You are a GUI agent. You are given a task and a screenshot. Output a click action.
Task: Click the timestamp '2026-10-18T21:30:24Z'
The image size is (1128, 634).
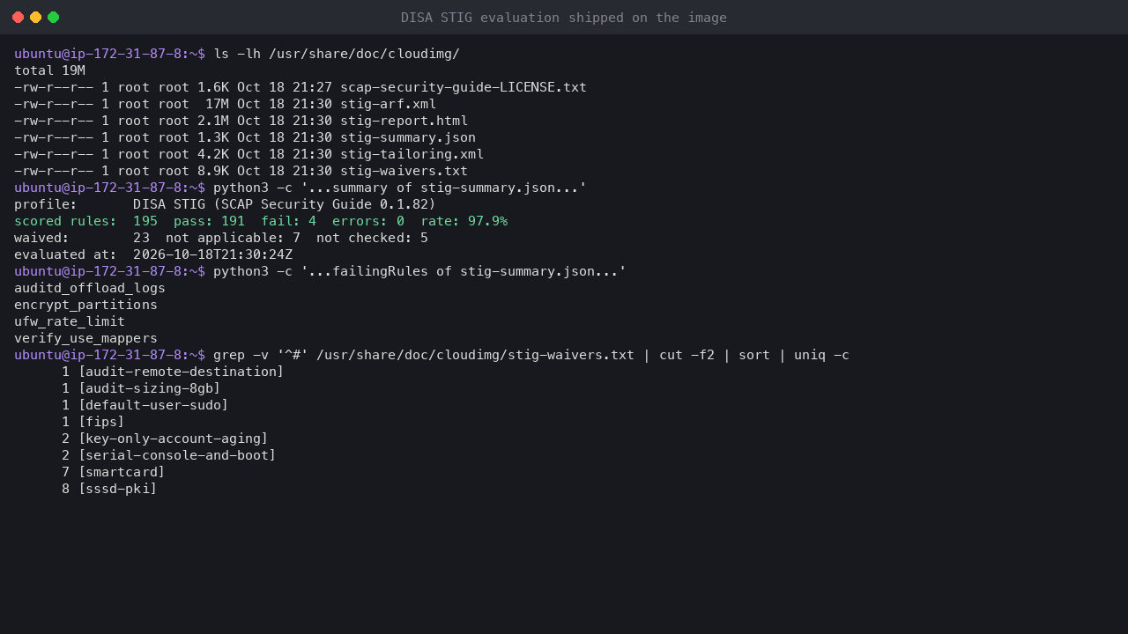(x=213, y=254)
